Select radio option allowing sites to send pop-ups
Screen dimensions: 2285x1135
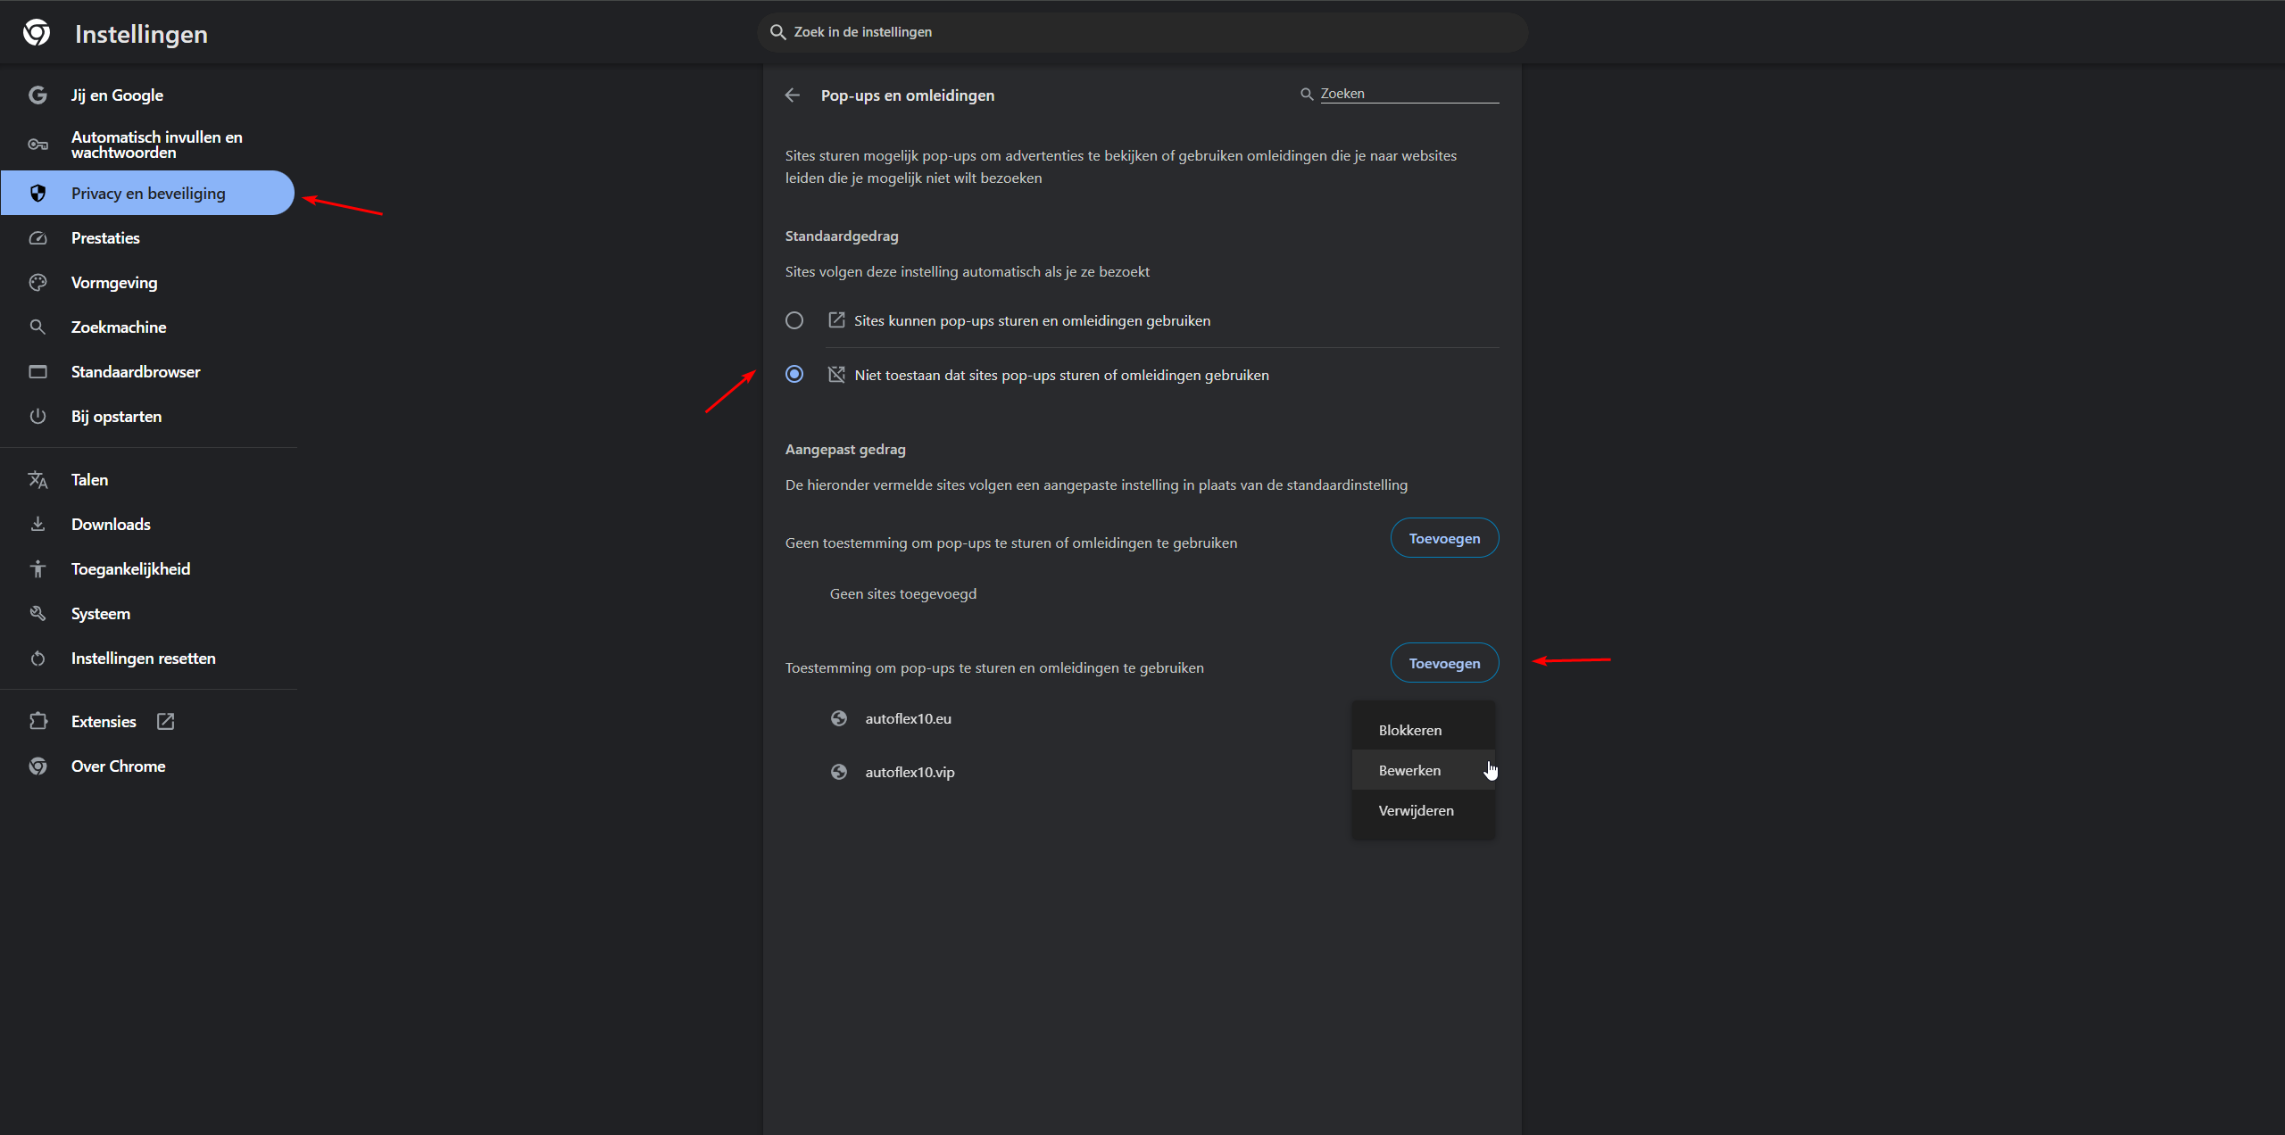(x=794, y=320)
